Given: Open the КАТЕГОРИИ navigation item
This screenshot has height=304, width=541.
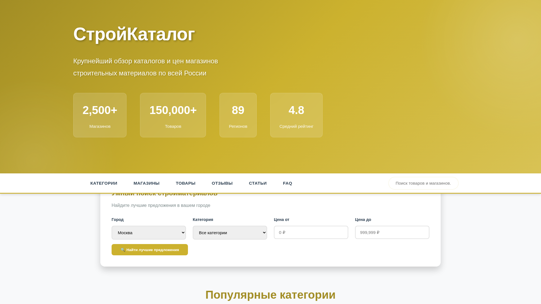Looking at the screenshot, I should click(104, 183).
